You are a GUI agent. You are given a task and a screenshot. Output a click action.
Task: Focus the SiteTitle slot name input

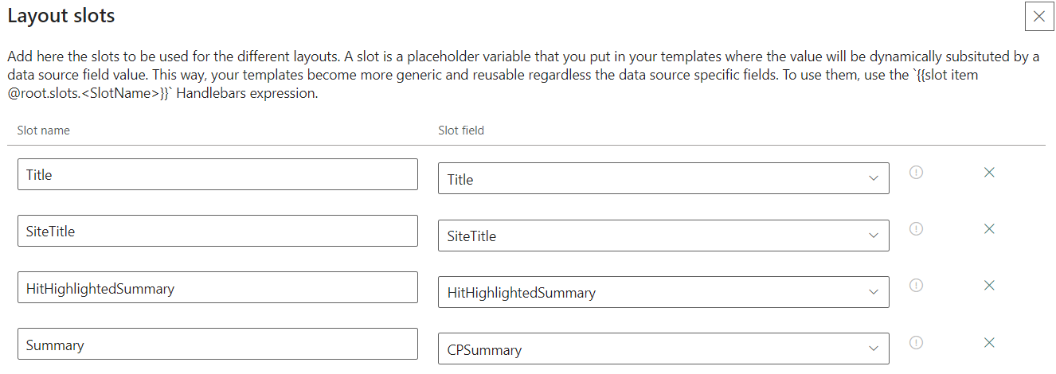217,231
